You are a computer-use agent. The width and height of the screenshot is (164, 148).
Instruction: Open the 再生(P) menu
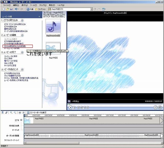click(52, 5)
